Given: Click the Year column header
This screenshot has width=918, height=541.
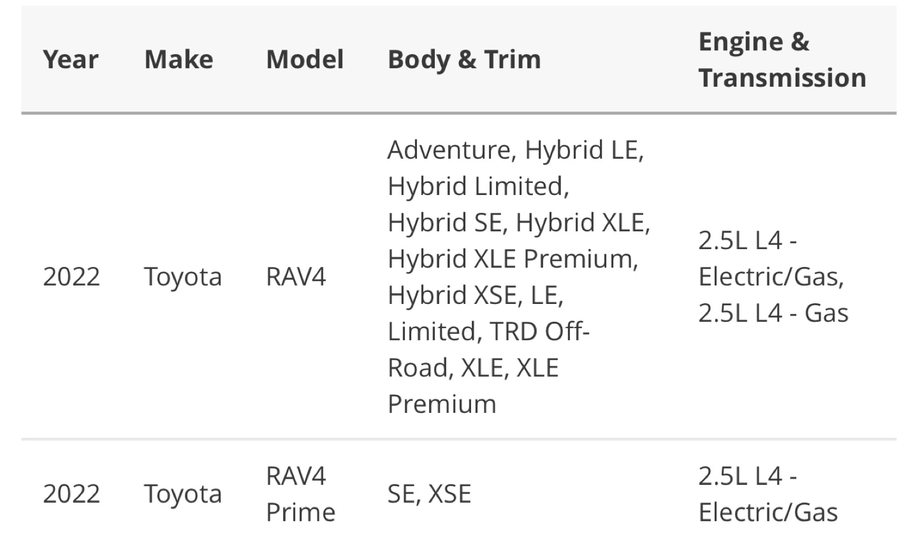Looking at the screenshot, I should [71, 60].
